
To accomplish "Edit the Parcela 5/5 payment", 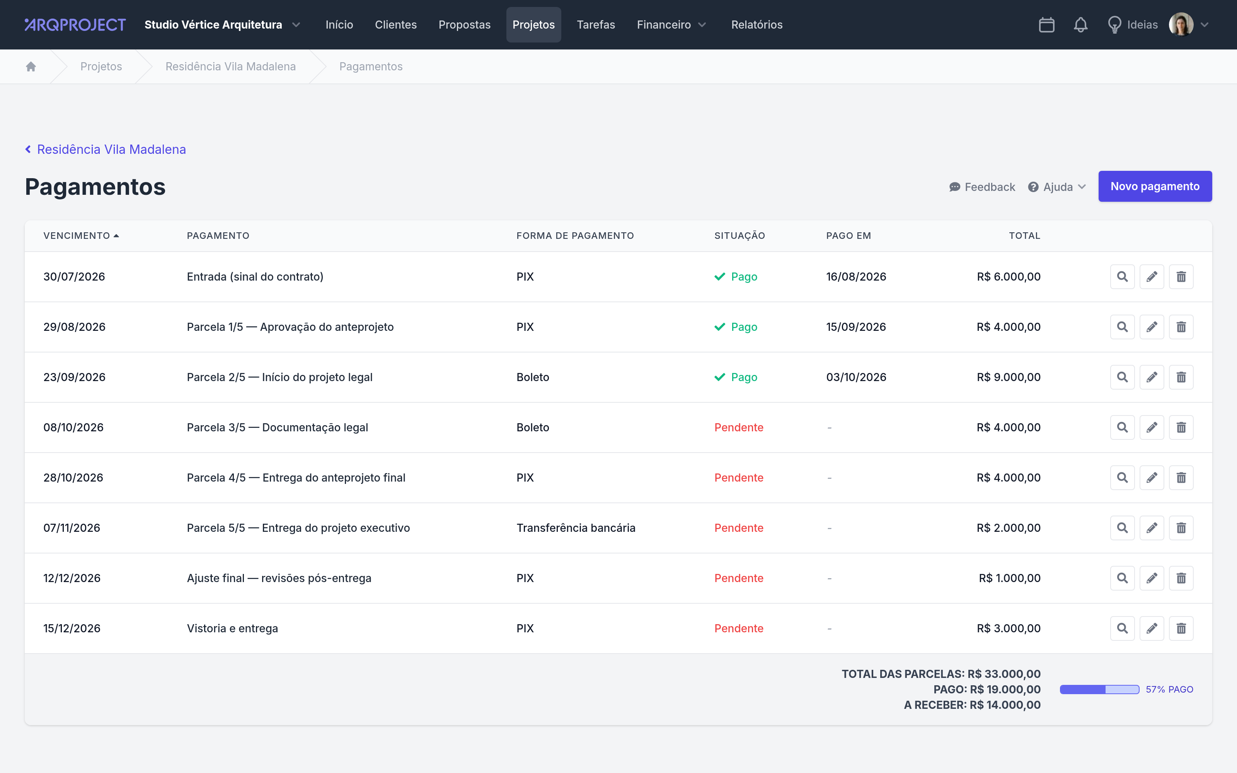I will click(1152, 528).
